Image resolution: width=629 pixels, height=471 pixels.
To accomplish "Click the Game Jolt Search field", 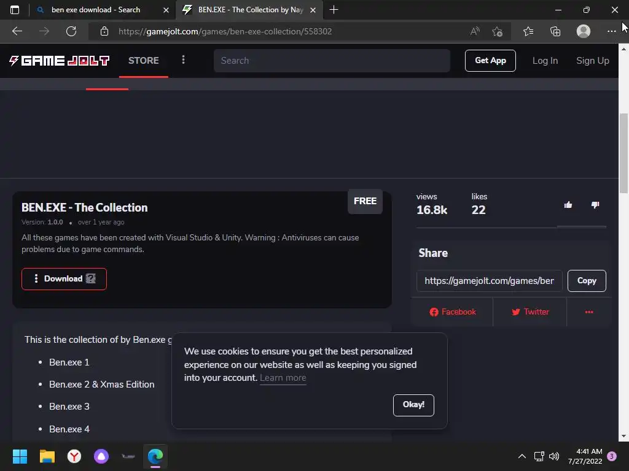I will coord(332,61).
